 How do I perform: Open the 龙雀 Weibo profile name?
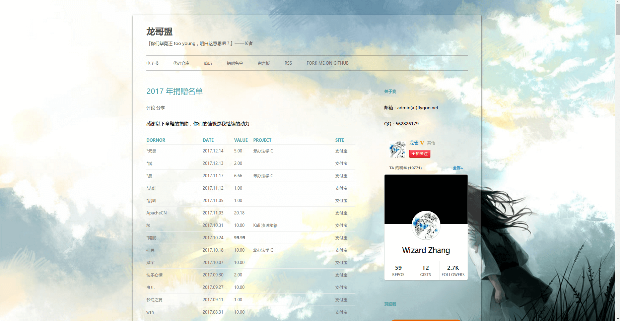pyautogui.click(x=414, y=143)
